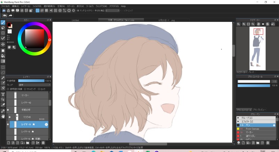Image resolution: width=279 pixels, height=152 pixels.
Task: Click the Redo arrow button
Action: point(10,16)
